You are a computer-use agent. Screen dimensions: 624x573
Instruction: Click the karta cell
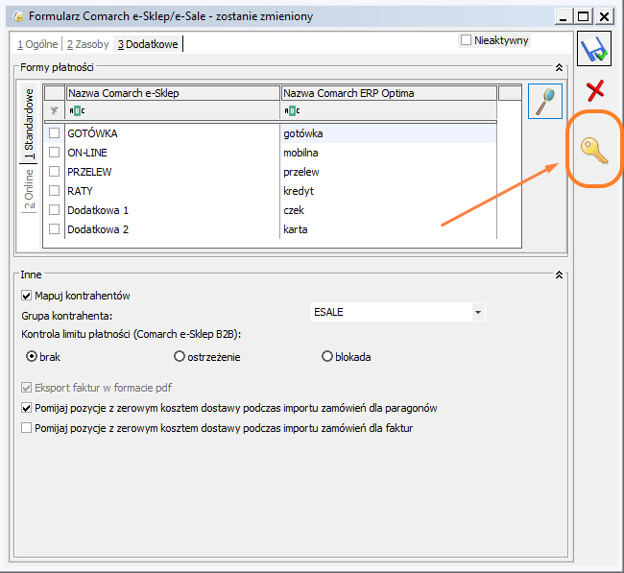[389, 229]
